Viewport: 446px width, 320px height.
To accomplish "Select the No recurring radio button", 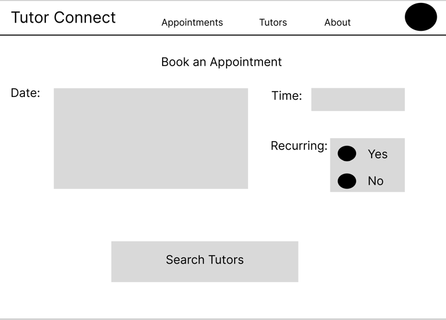I will tap(347, 181).
